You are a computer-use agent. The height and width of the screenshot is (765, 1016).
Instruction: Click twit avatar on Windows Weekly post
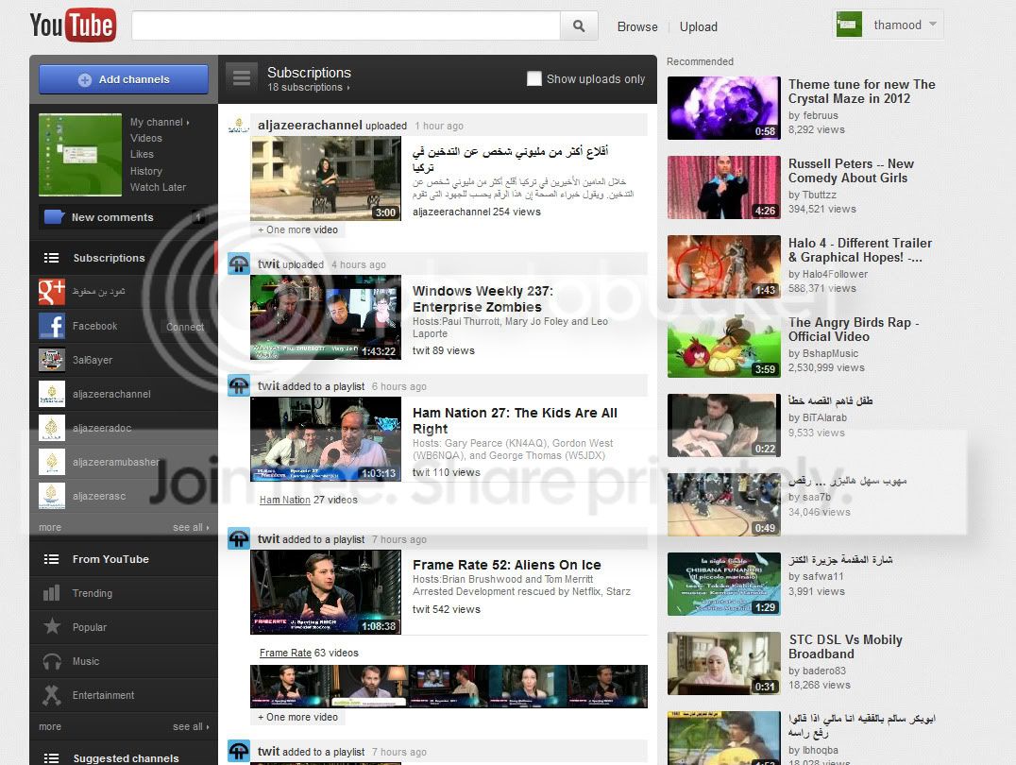tap(239, 263)
